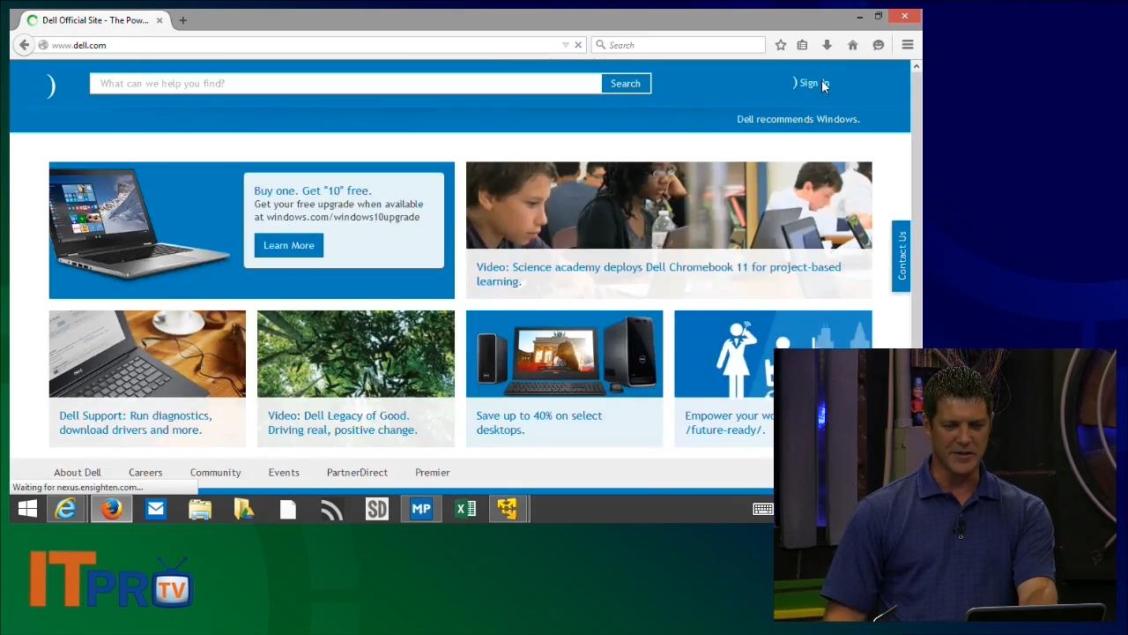Switch to the MP app in taskbar
The height and width of the screenshot is (635, 1128).
(x=421, y=509)
